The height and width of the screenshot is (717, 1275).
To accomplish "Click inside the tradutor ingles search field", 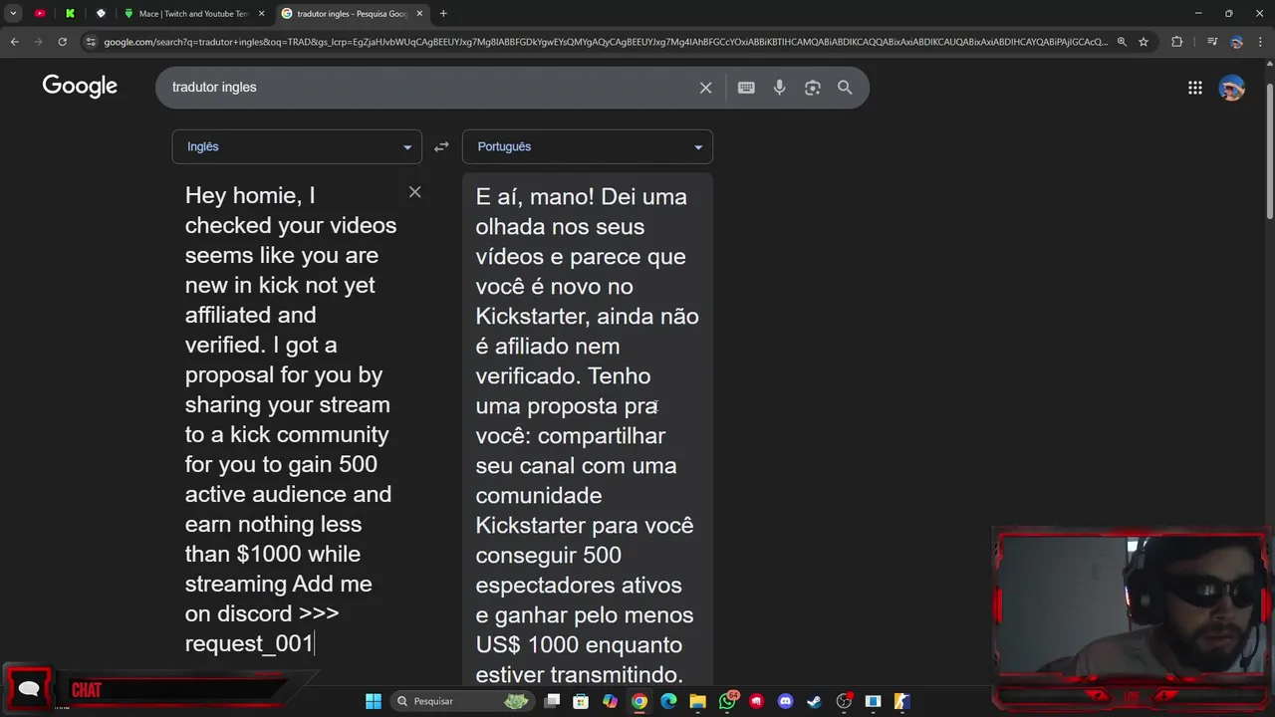I will (428, 88).
